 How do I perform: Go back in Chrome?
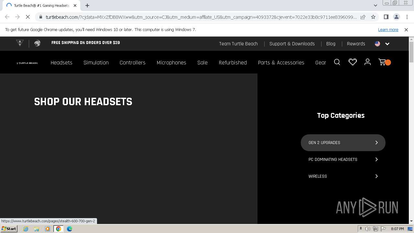(7, 17)
